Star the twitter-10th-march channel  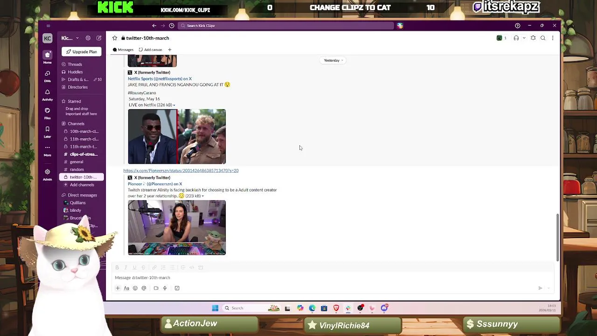[115, 38]
